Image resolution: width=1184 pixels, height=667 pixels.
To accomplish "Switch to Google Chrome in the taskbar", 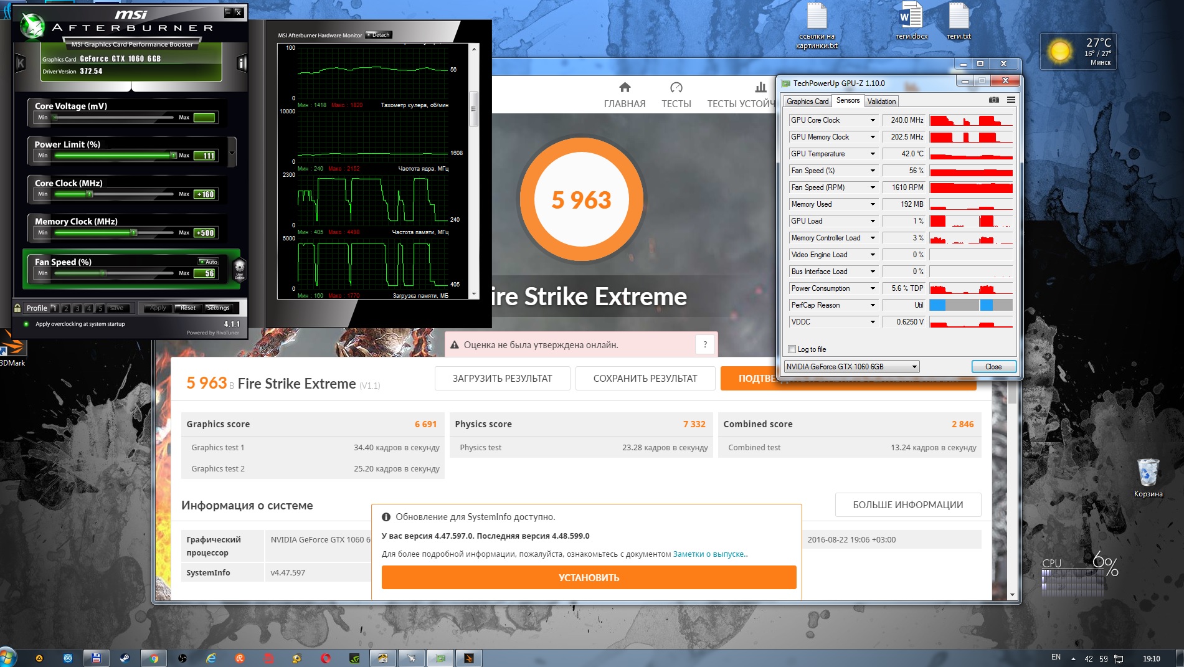I will 153,658.
